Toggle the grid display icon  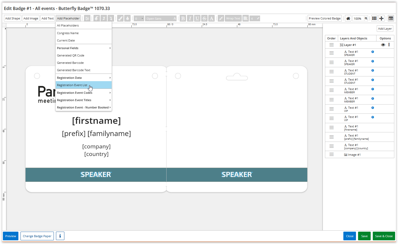[374, 18]
